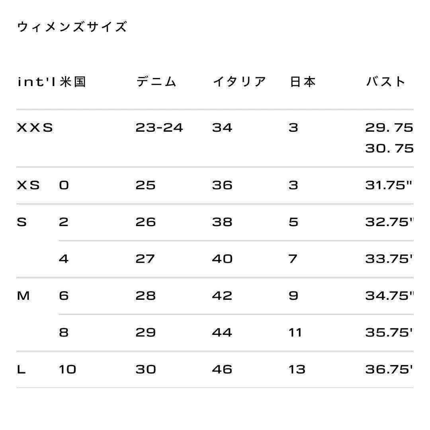Select the XS size row label
Viewport: 430px width, 430px height.
(x=28, y=185)
